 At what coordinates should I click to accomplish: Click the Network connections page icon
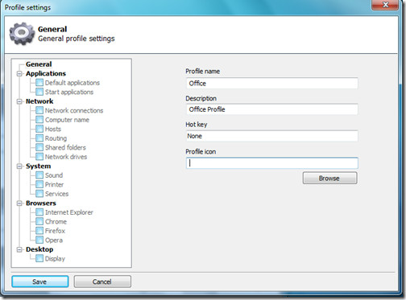point(39,110)
